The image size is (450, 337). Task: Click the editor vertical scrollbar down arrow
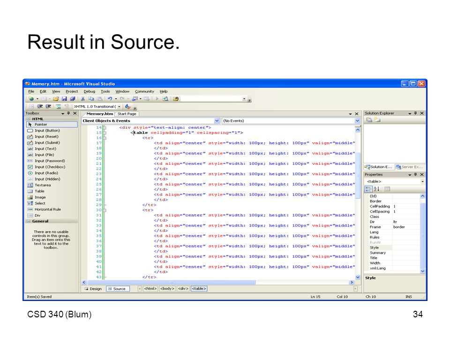[358, 277]
